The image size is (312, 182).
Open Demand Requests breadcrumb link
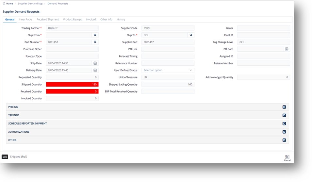58,3
